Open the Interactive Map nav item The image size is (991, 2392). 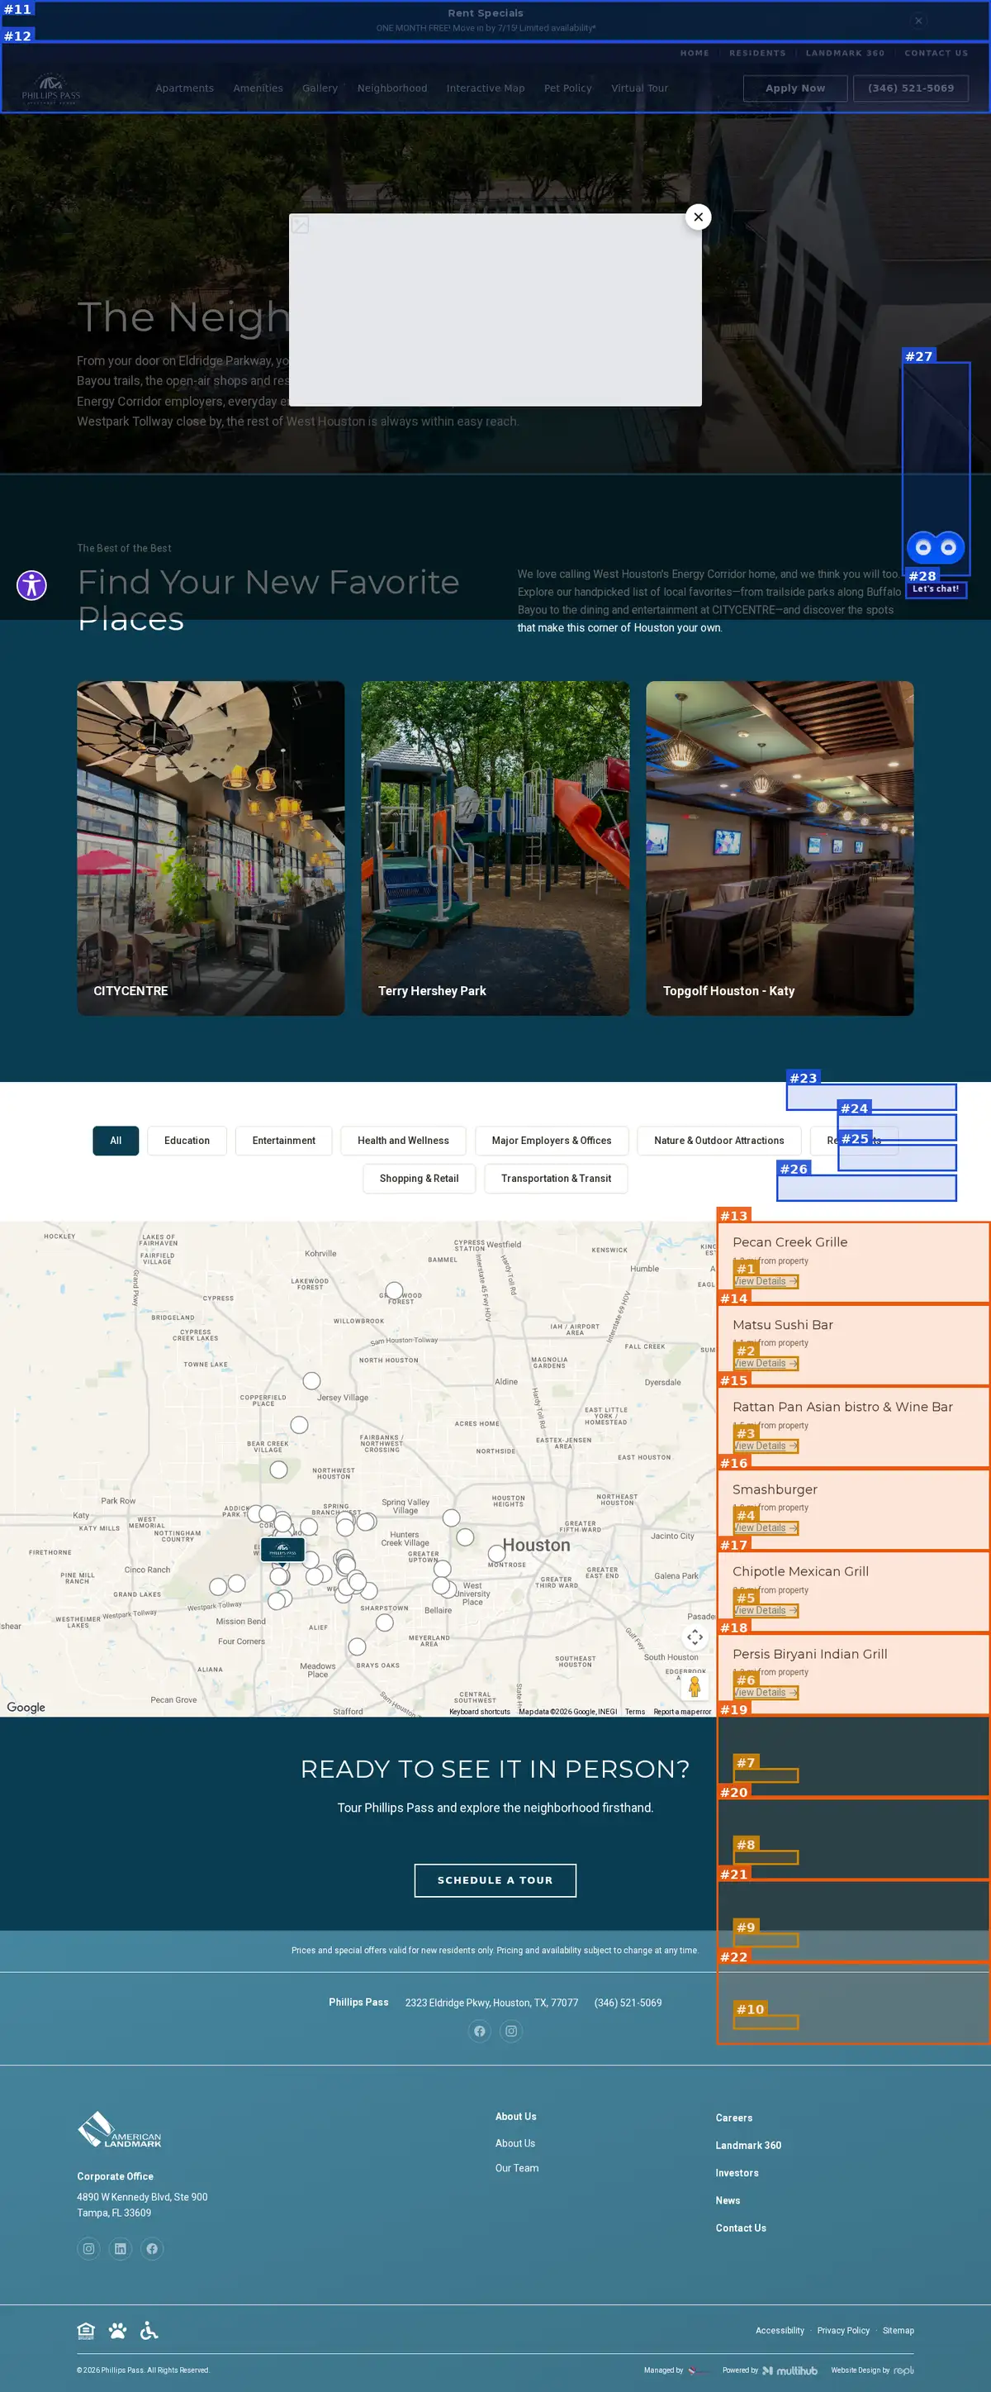click(x=486, y=88)
